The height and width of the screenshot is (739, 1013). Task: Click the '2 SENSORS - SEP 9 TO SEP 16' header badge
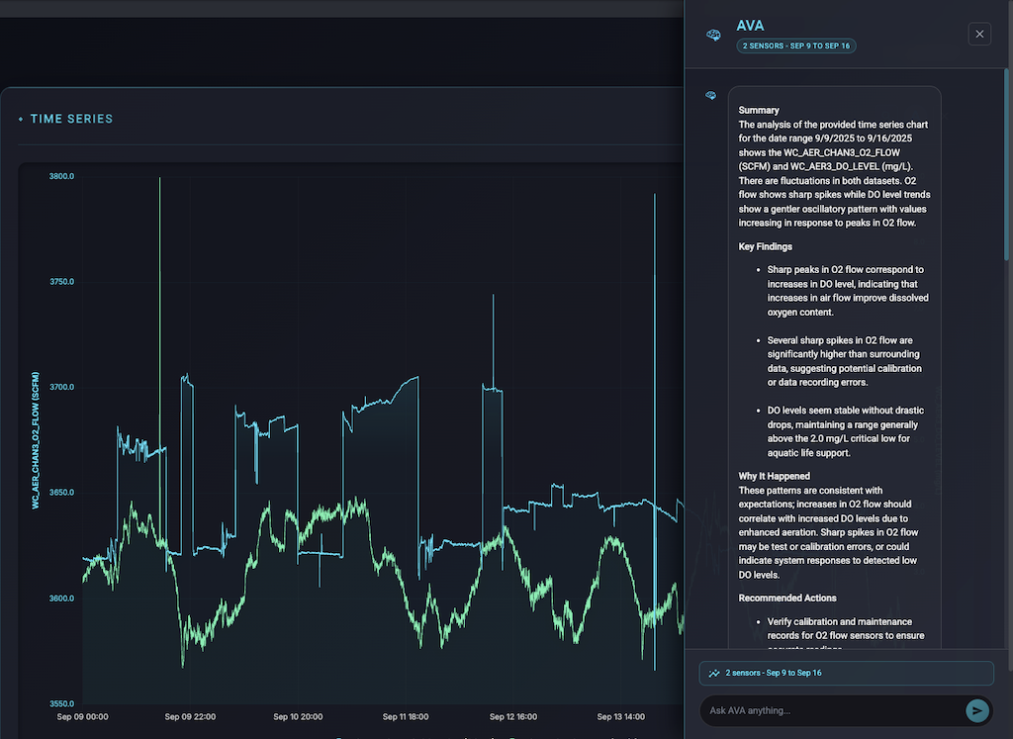point(795,46)
